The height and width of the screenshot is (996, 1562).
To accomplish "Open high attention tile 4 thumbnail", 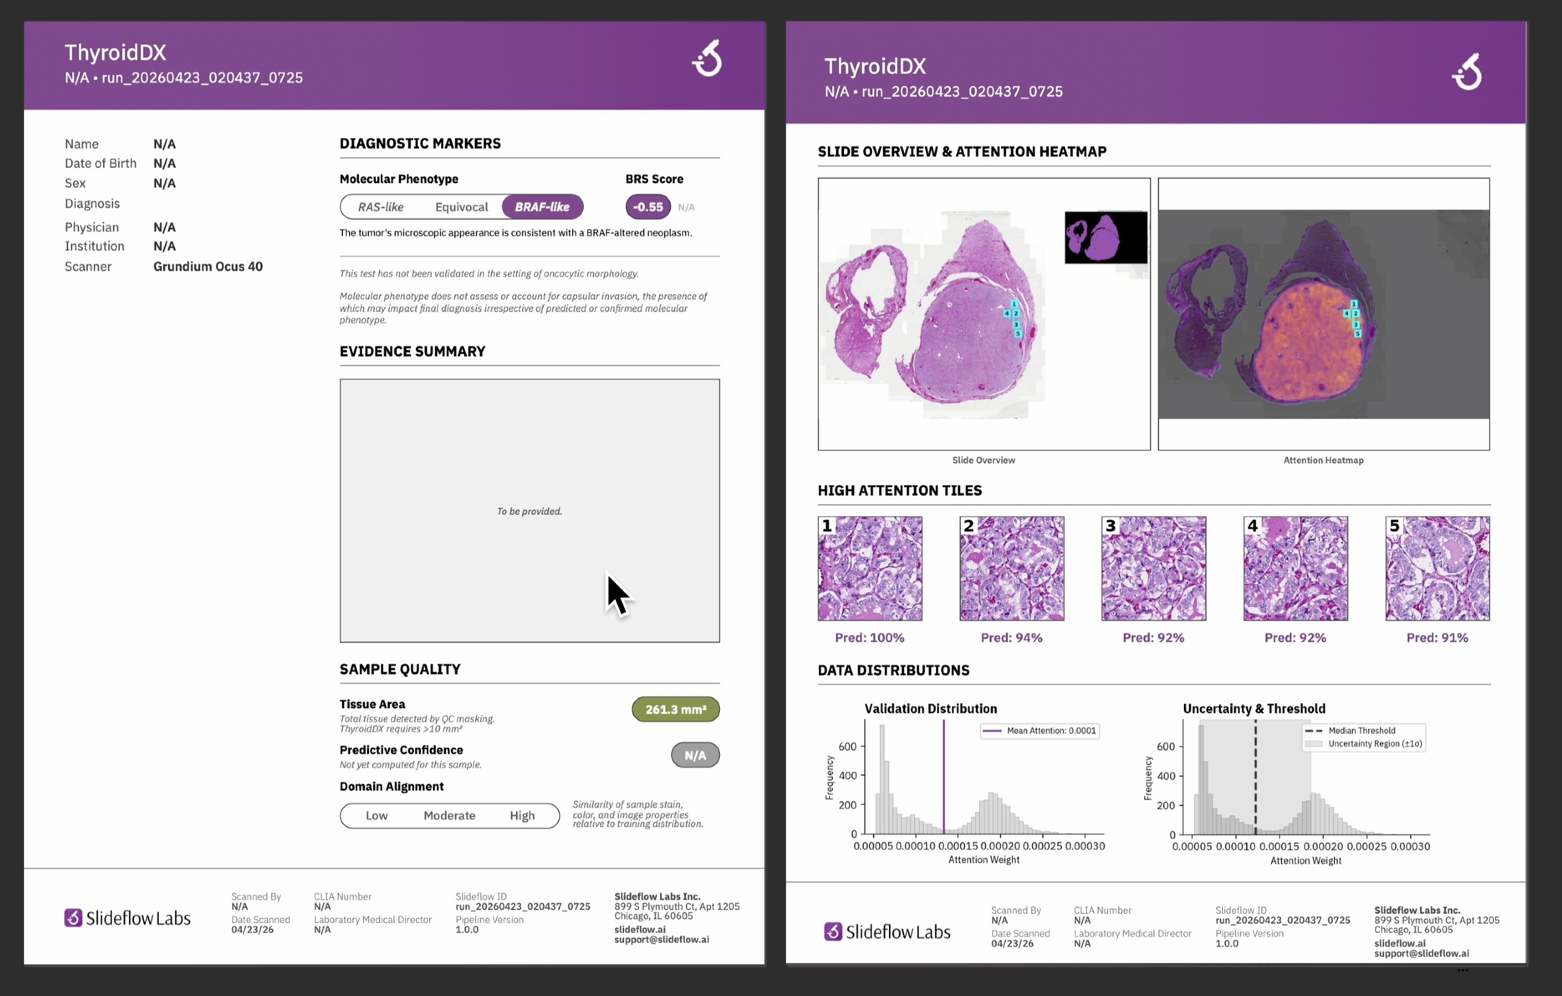I will [x=1296, y=568].
